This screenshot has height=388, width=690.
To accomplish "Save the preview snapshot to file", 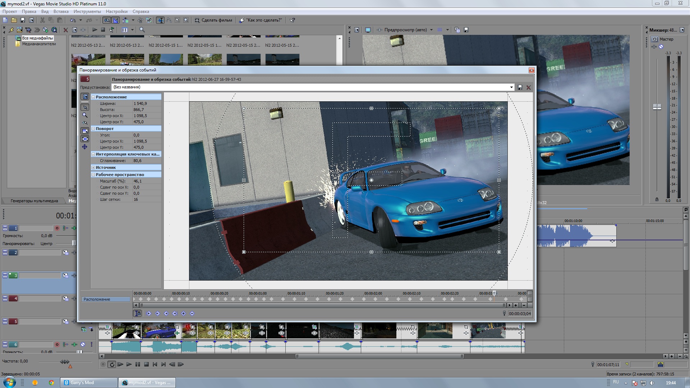I will pyautogui.click(x=466, y=30).
